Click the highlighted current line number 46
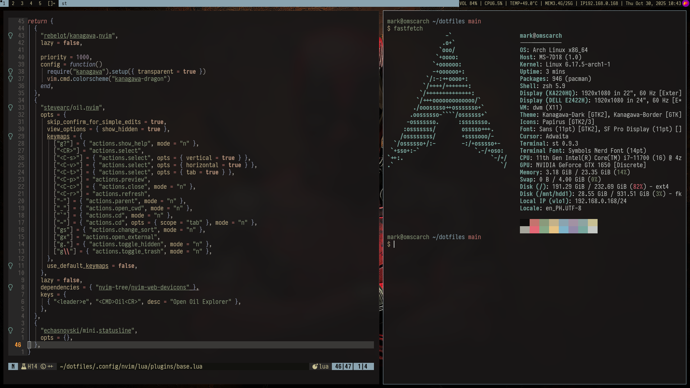Image resolution: width=690 pixels, height=388 pixels. (x=18, y=345)
